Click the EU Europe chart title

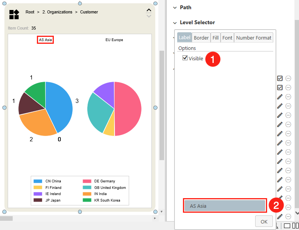[114, 40]
